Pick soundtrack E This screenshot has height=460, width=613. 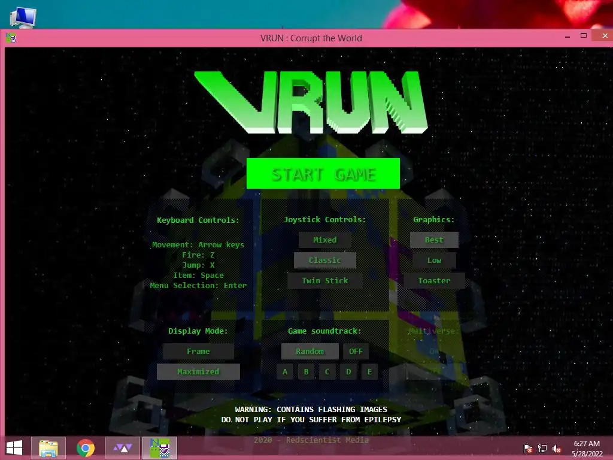(x=369, y=371)
